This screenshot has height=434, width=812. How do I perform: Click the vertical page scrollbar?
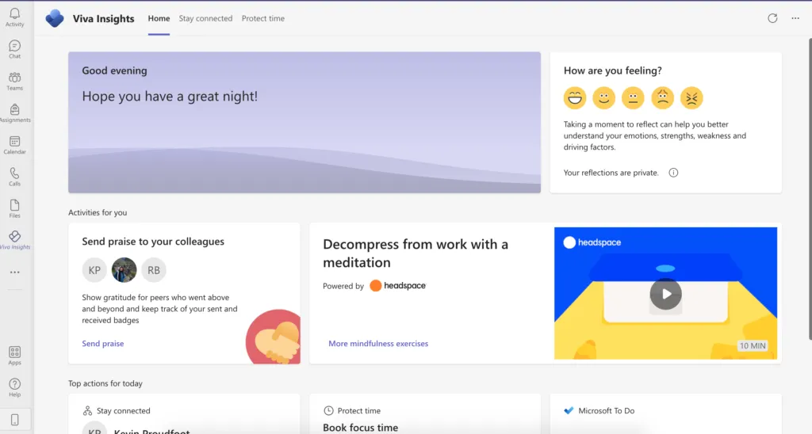coord(810,188)
